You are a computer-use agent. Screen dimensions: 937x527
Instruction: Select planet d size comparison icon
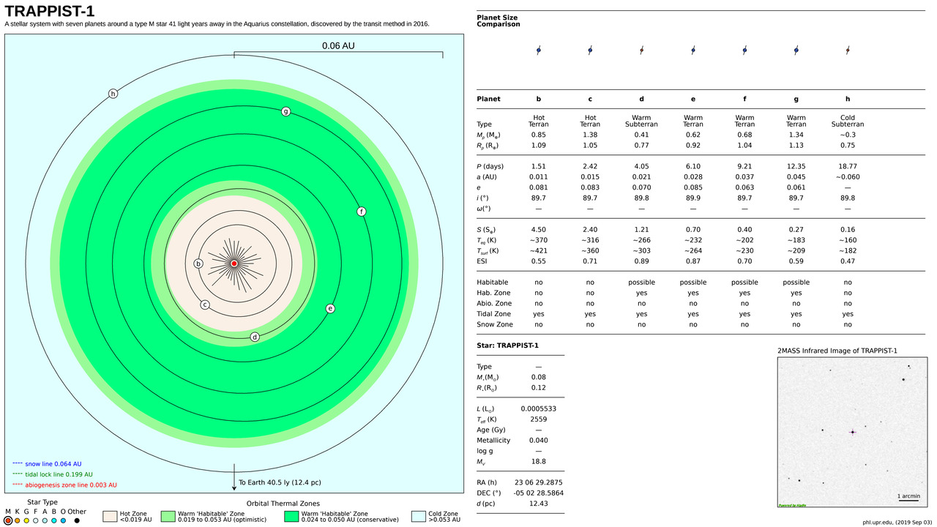click(641, 50)
